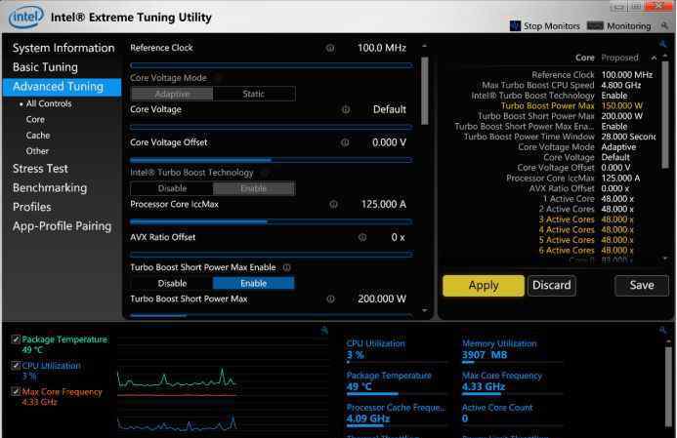
Task: Open Advanced Tuning section
Action: (62, 87)
